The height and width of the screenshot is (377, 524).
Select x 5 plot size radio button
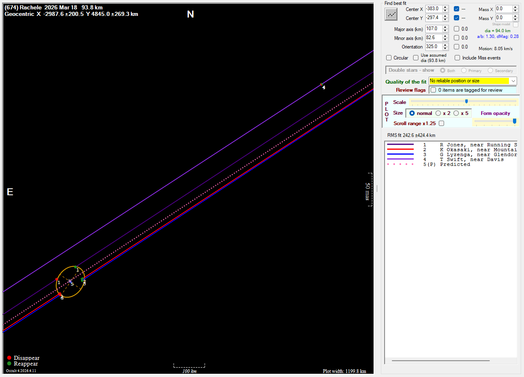456,113
